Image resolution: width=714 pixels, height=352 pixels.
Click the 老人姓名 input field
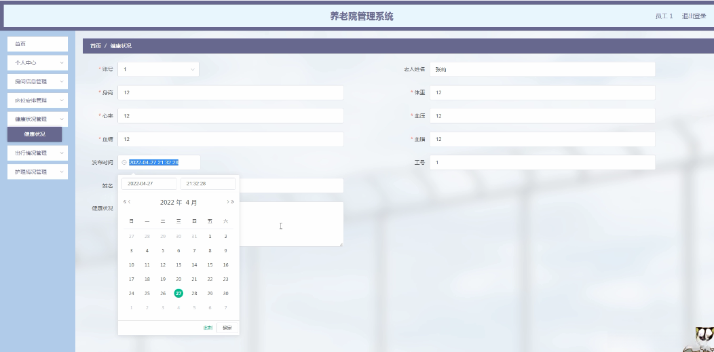pyautogui.click(x=542, y=69)
